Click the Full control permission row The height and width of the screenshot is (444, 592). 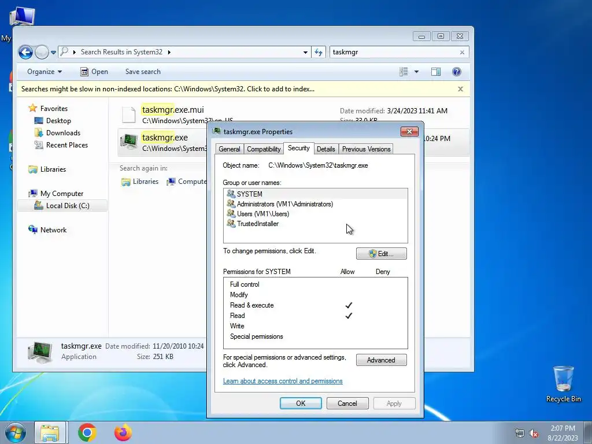coord(315,284)
